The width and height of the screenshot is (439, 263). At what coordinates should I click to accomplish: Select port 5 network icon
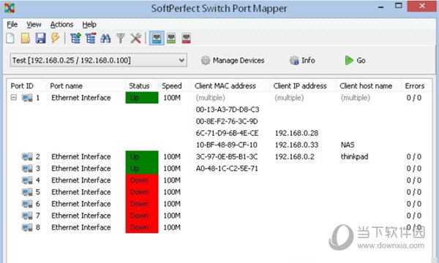(27, 192)
